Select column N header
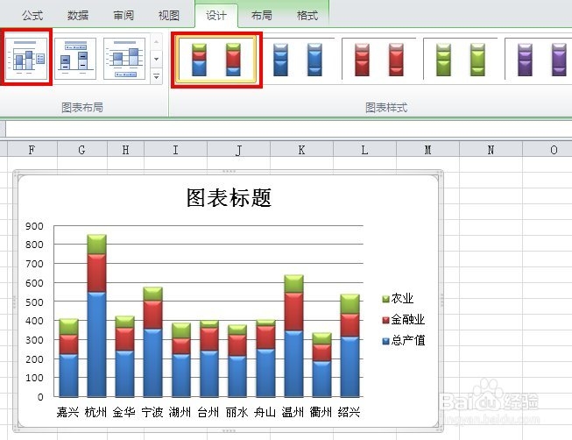The height and width of the screenshot is (440, 572). (x=491, y=150)
